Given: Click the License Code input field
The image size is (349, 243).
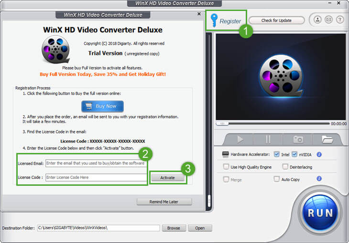Looking at the screenshot, I should click(x=96, y=177).
